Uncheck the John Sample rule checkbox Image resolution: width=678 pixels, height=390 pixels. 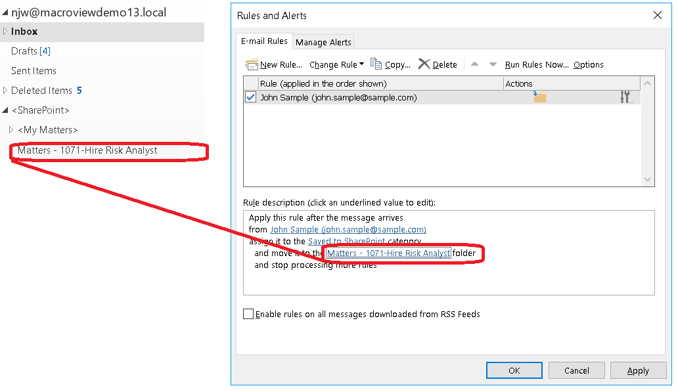250,97
